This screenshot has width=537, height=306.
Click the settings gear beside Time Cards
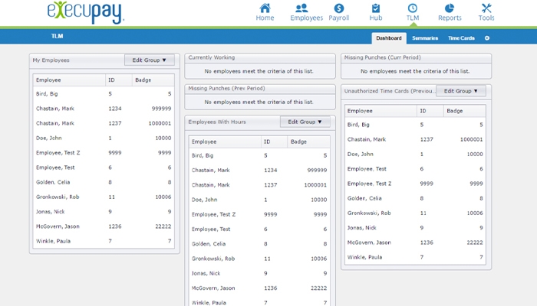[x=486, y=37]
